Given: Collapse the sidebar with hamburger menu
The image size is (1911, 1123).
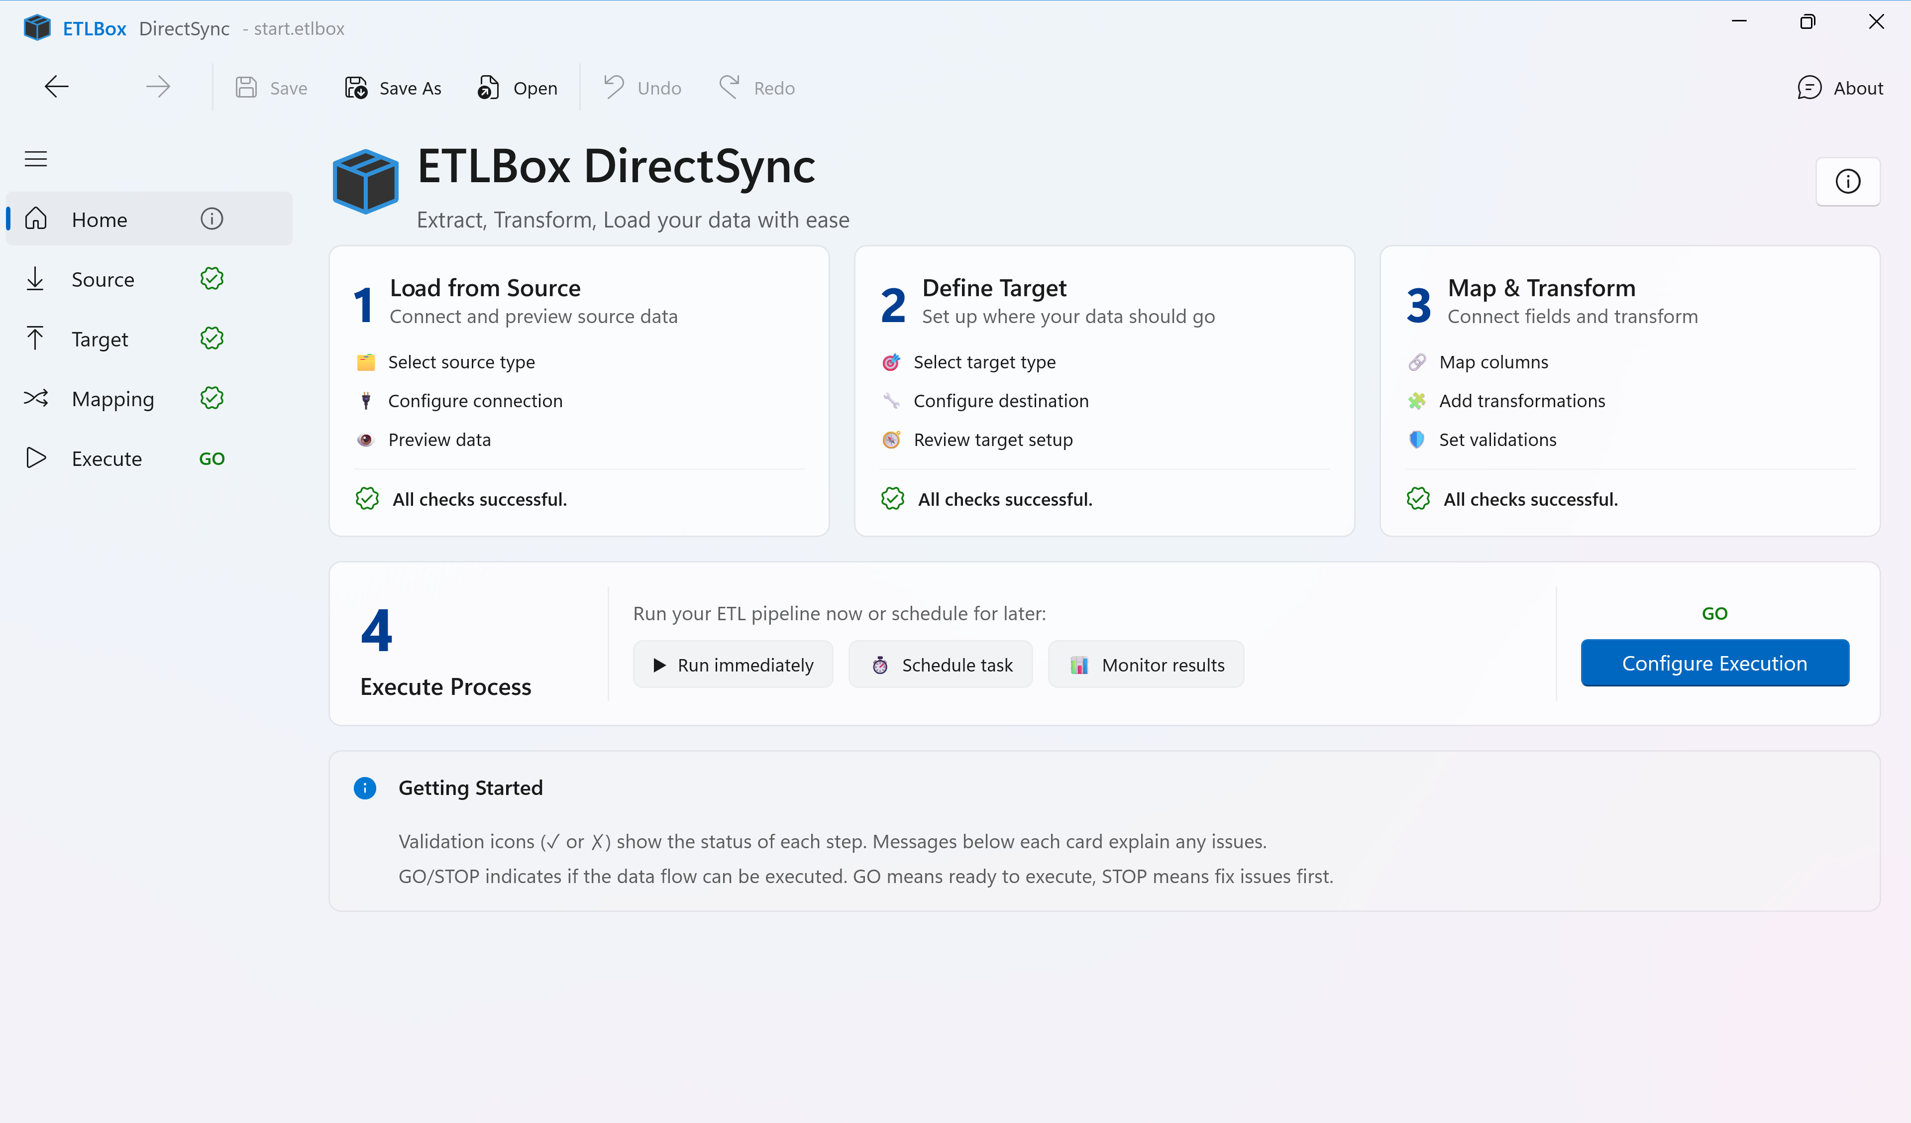Looking at the screenshot, I should (35, 158).
